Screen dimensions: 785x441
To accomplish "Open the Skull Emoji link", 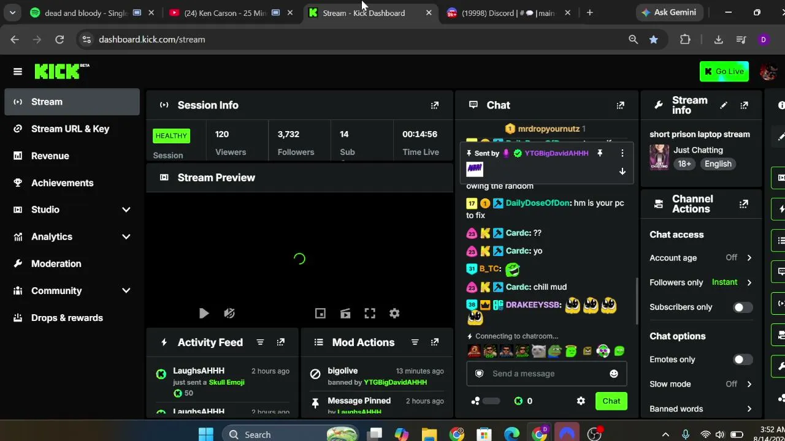I will pos(226,382).
